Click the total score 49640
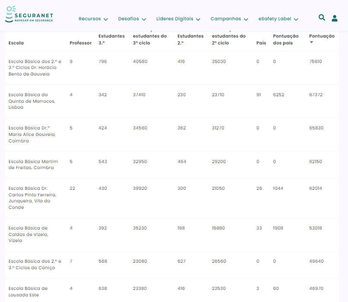Image resolution: width=348 pixels, height=302 pixels. [x=316, y=261]
